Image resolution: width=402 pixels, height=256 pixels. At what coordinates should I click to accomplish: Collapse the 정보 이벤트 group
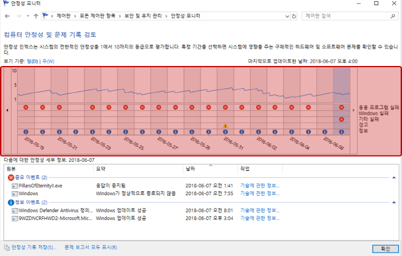(x=394, y=203)
